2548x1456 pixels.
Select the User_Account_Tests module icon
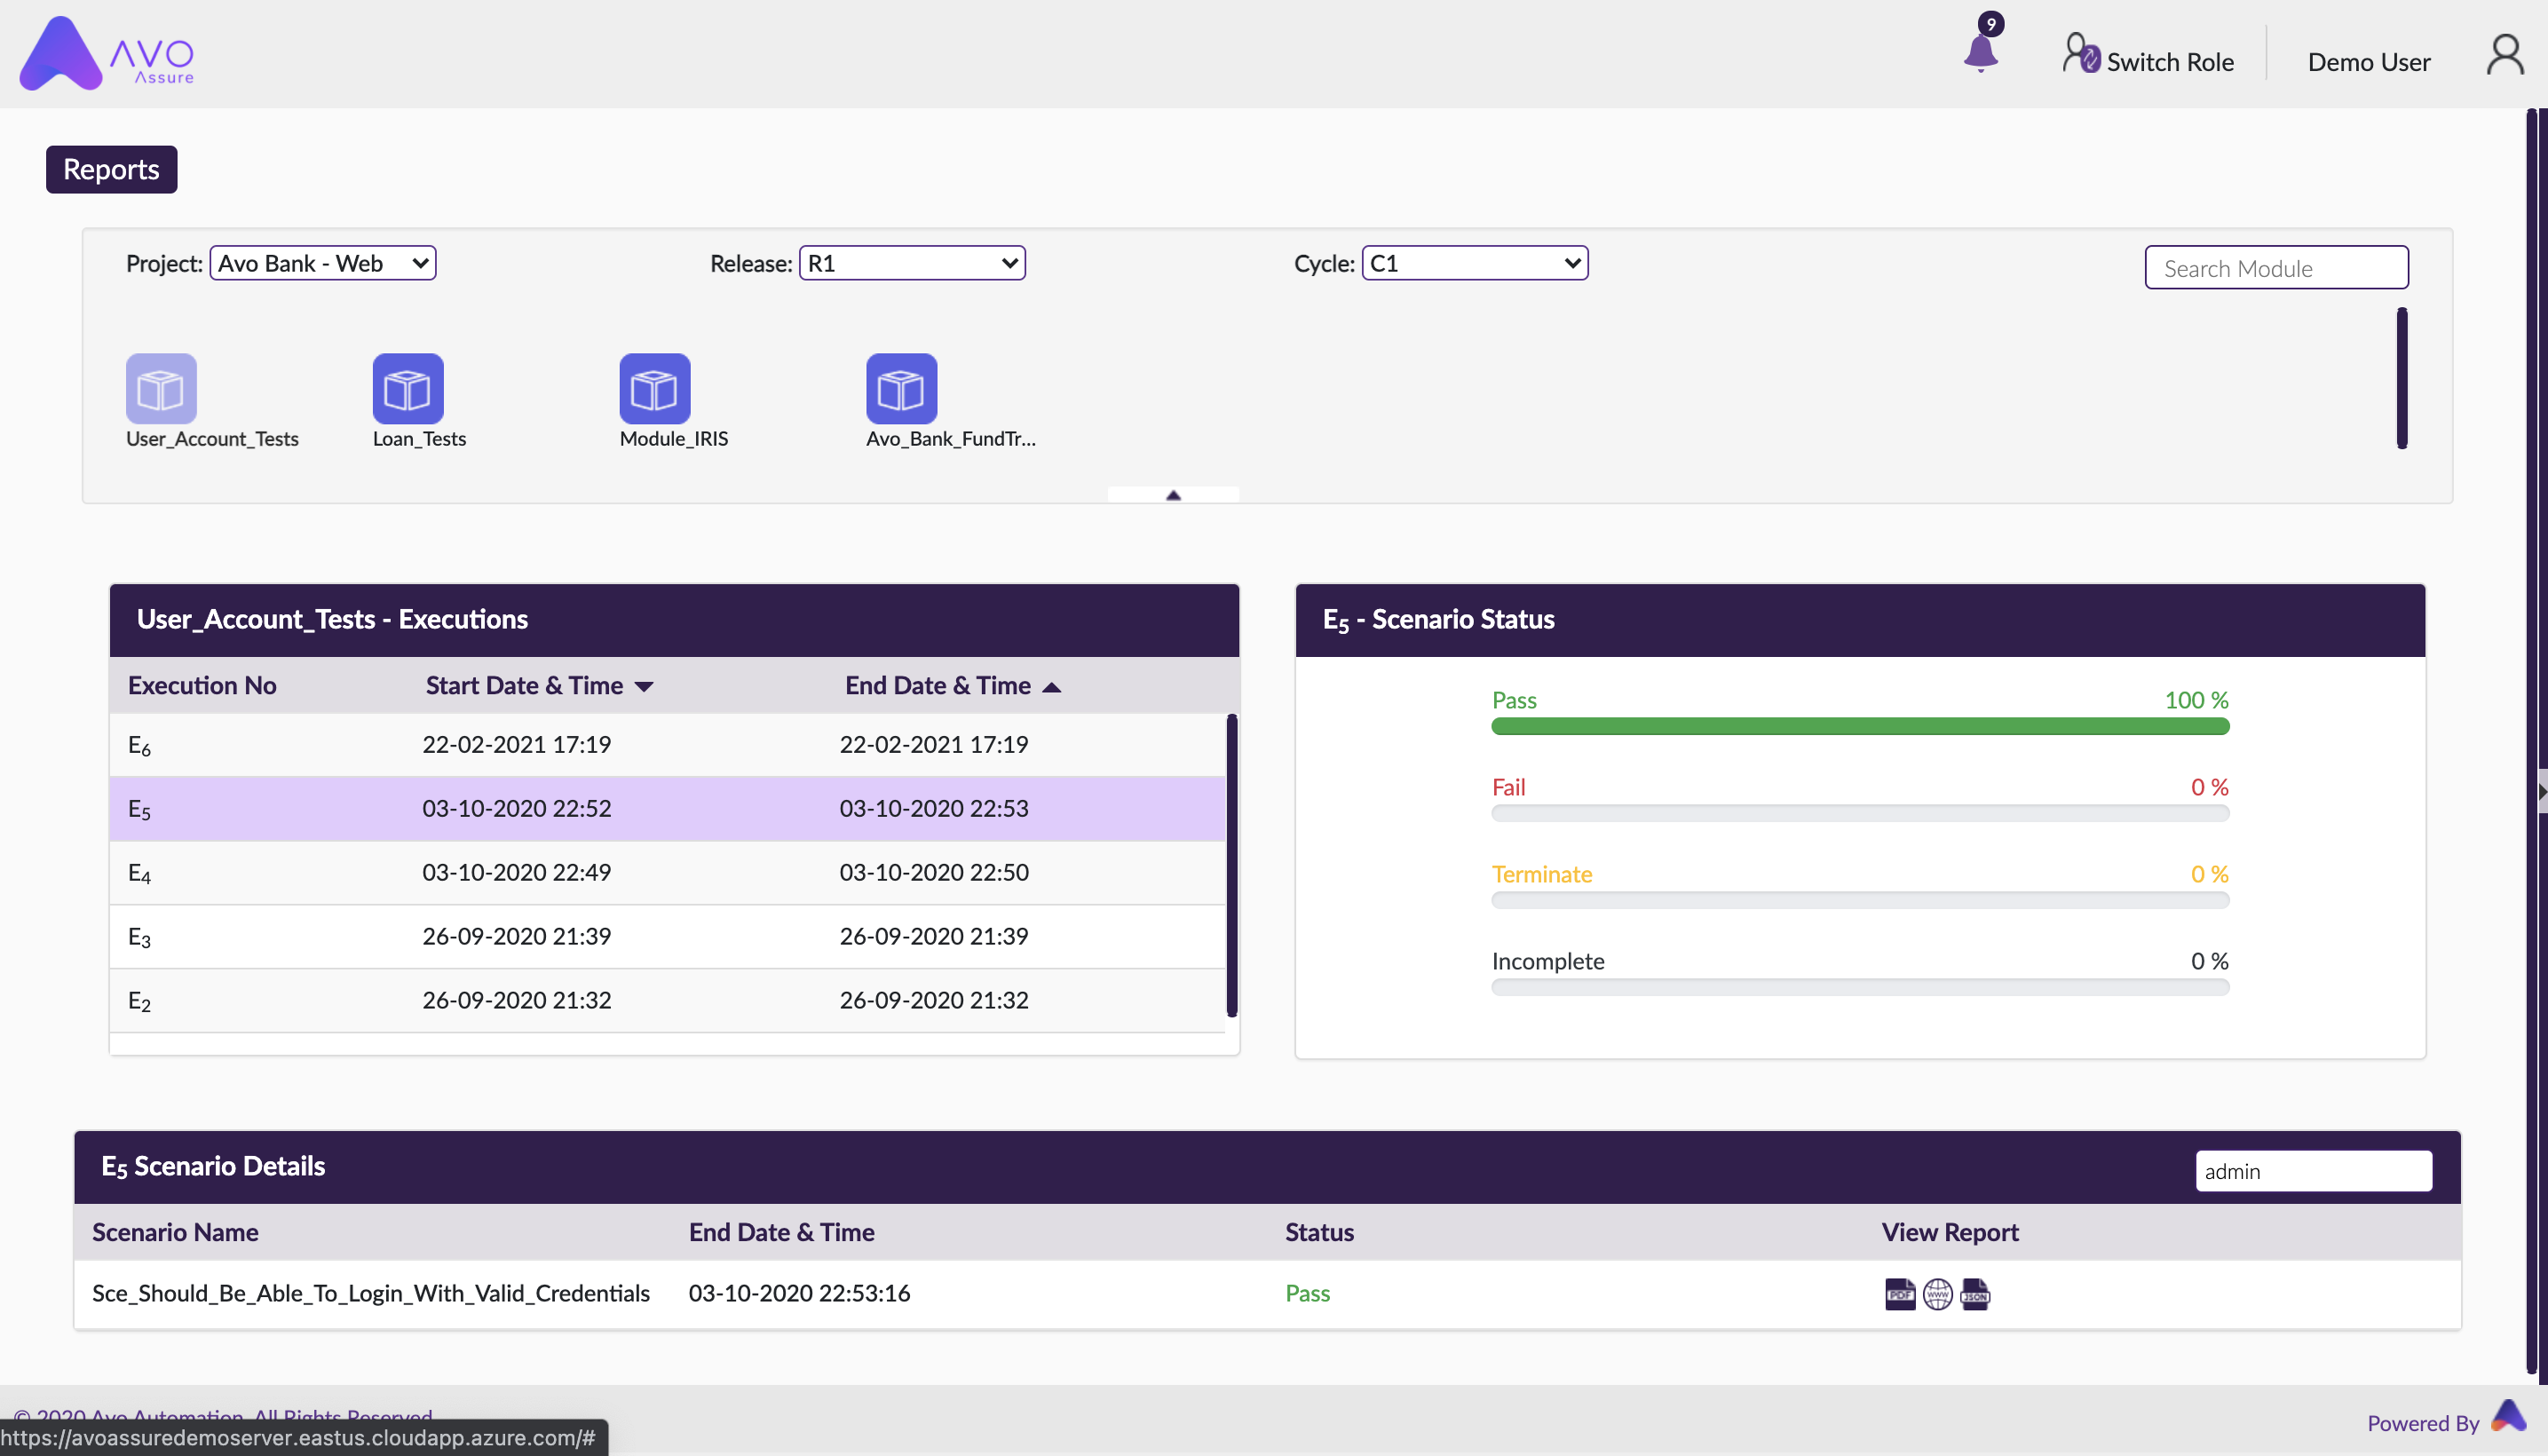[160, 388]
